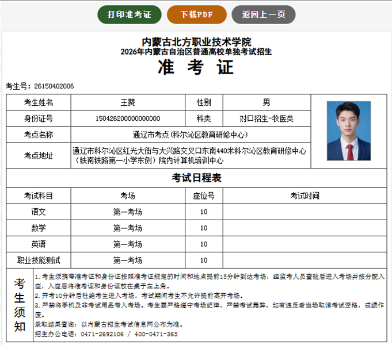Click the candidate's ID photo
Screen dimensions: 392x345
pos(348,131)
